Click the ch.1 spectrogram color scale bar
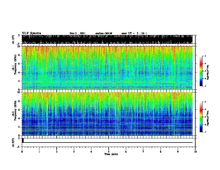220x170 pixels. pyautogui.click(x=201, y=71)
